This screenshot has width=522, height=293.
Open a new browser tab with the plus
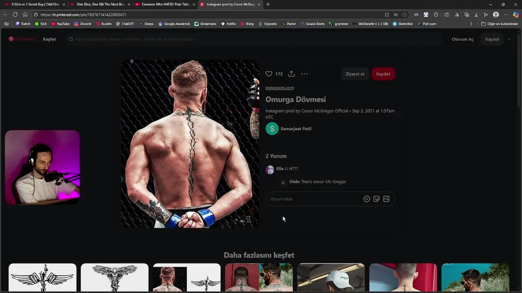[x=268, y=4]
